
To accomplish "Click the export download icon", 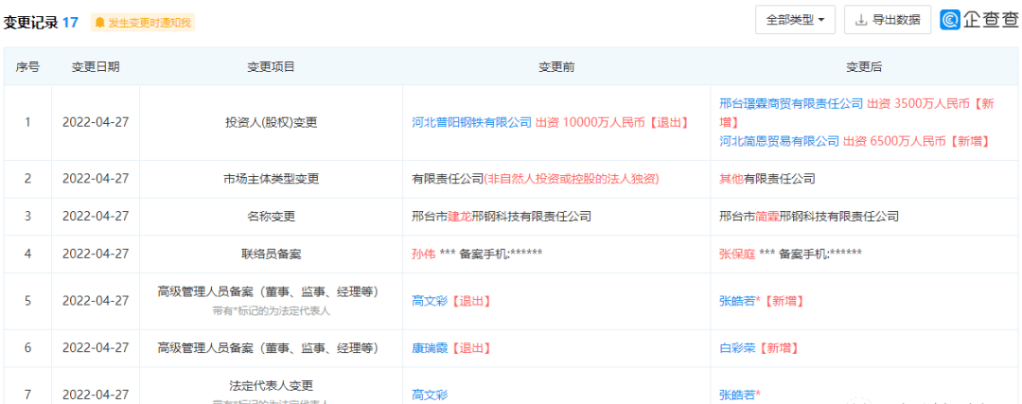I will click(861, 20).
